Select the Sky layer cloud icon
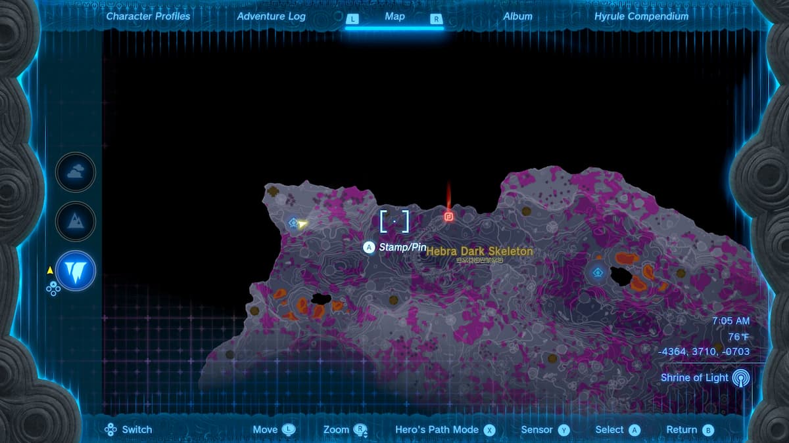 [76, 172]
